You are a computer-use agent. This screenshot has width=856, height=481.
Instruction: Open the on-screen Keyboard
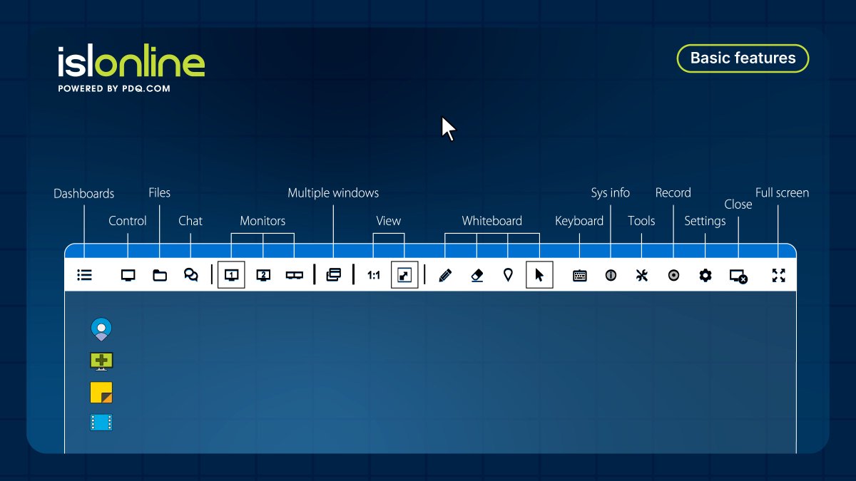[579, 275]
